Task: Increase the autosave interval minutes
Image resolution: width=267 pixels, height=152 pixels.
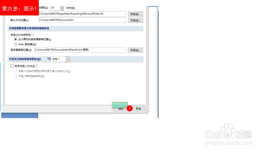Action: tap(62, 7)
